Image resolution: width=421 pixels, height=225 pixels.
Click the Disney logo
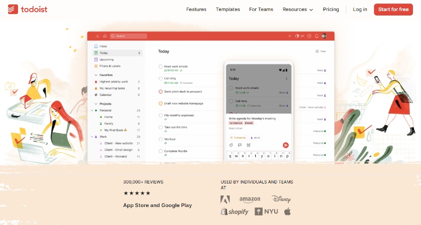tap(281, 199)
